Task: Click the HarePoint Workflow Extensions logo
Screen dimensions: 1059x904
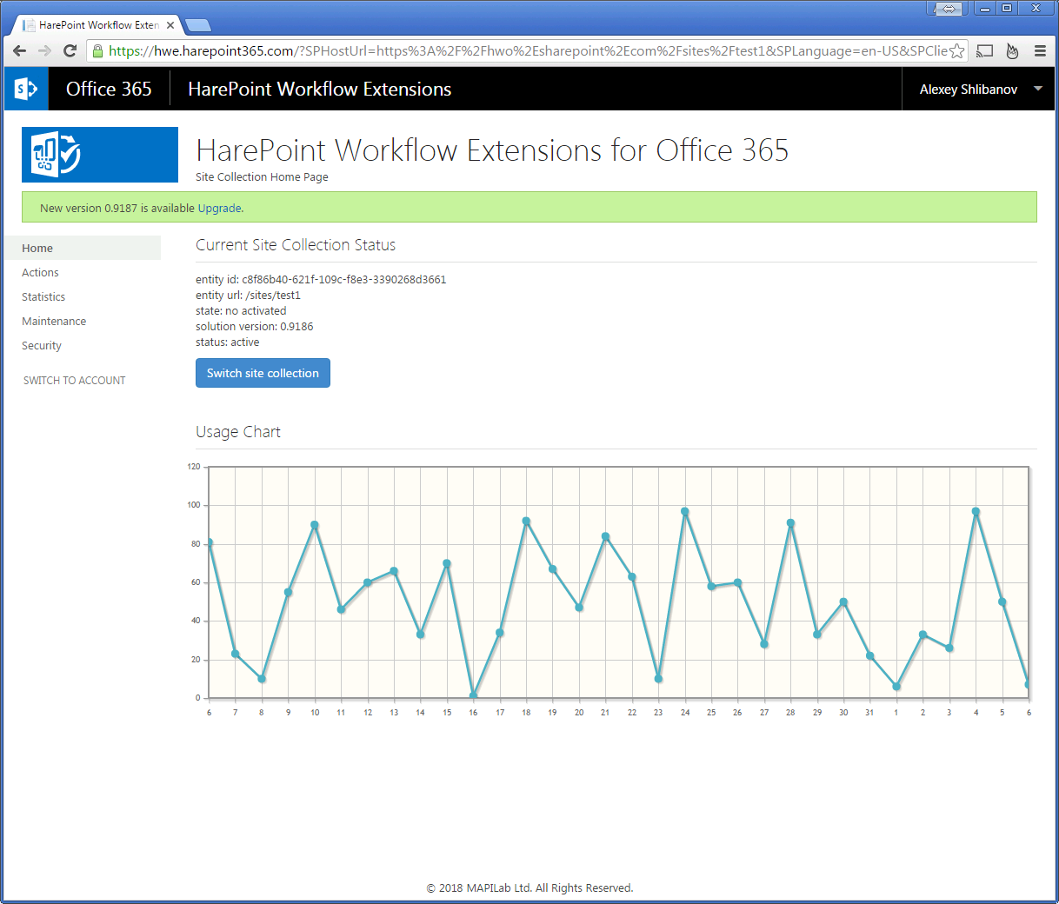Action: pyautogui.click(x=99, y=155)
